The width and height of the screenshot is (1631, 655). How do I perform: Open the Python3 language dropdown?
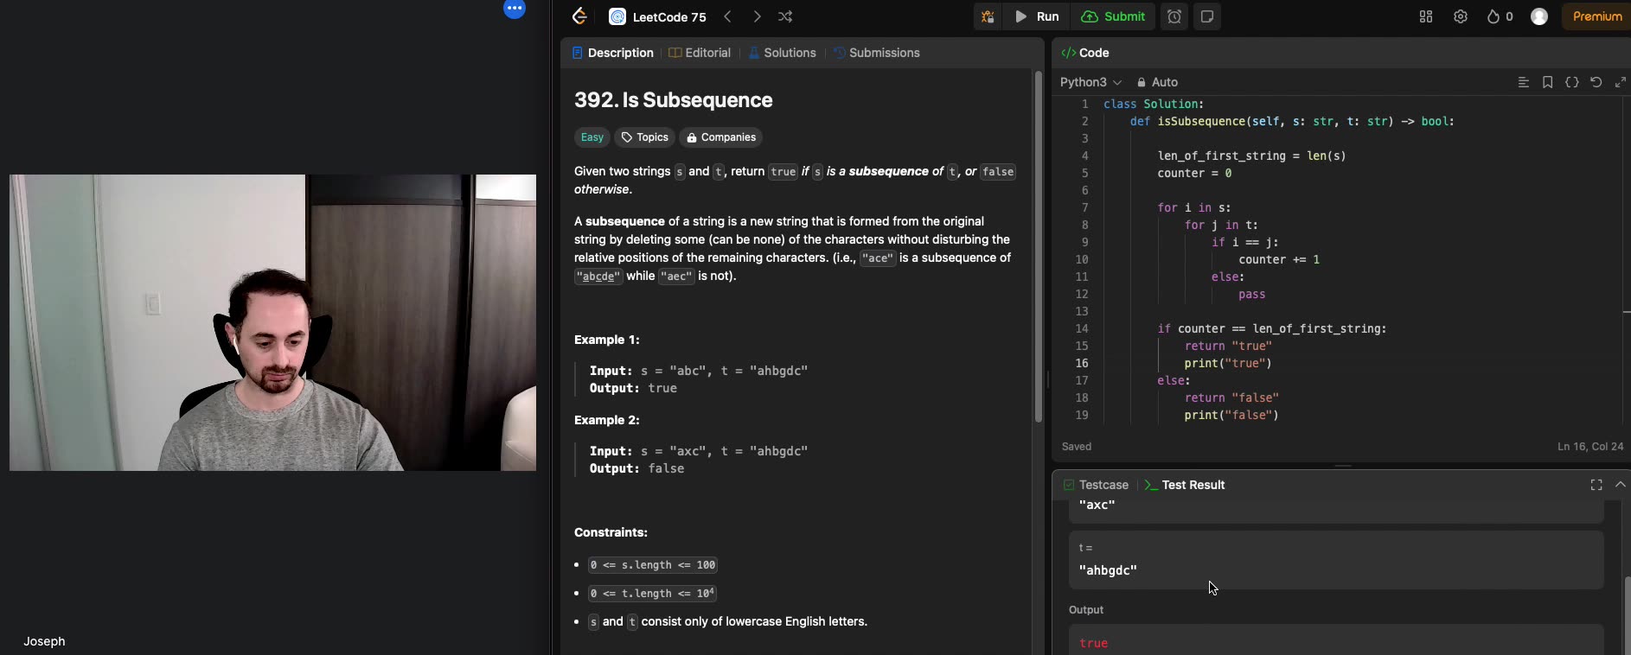1091,82
